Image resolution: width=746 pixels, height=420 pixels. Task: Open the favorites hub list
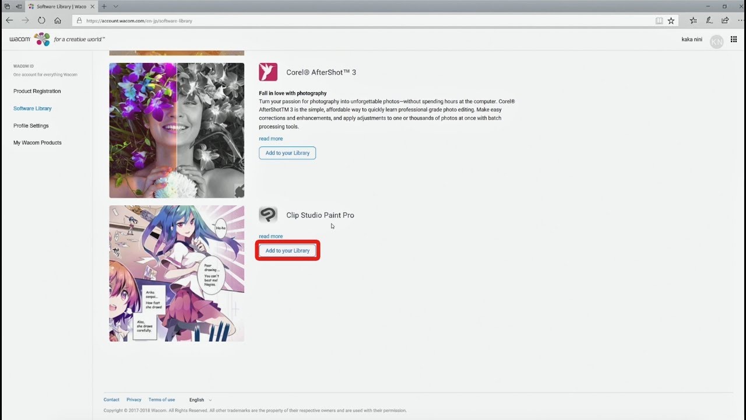(693, 20)
